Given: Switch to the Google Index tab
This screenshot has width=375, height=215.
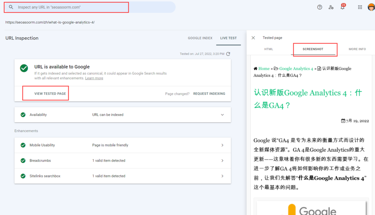Looking at the screenshot, I should tap(200, 38).
